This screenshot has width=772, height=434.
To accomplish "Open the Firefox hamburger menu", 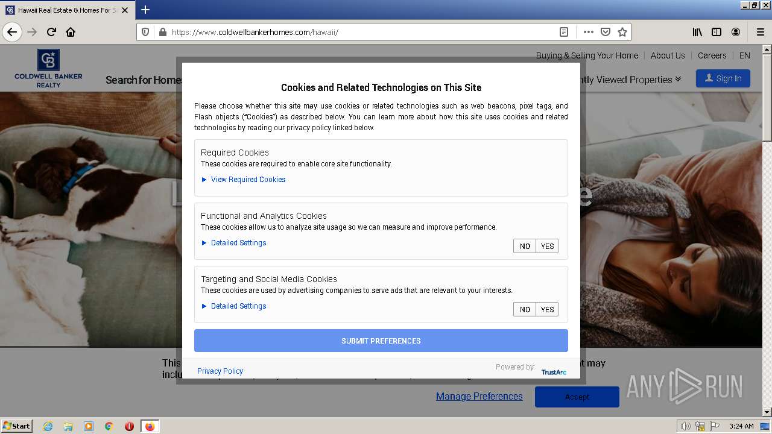I will point(760,32).
